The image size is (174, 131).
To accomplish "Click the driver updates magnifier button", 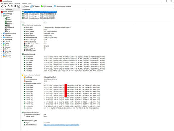I will pos(62,6).
